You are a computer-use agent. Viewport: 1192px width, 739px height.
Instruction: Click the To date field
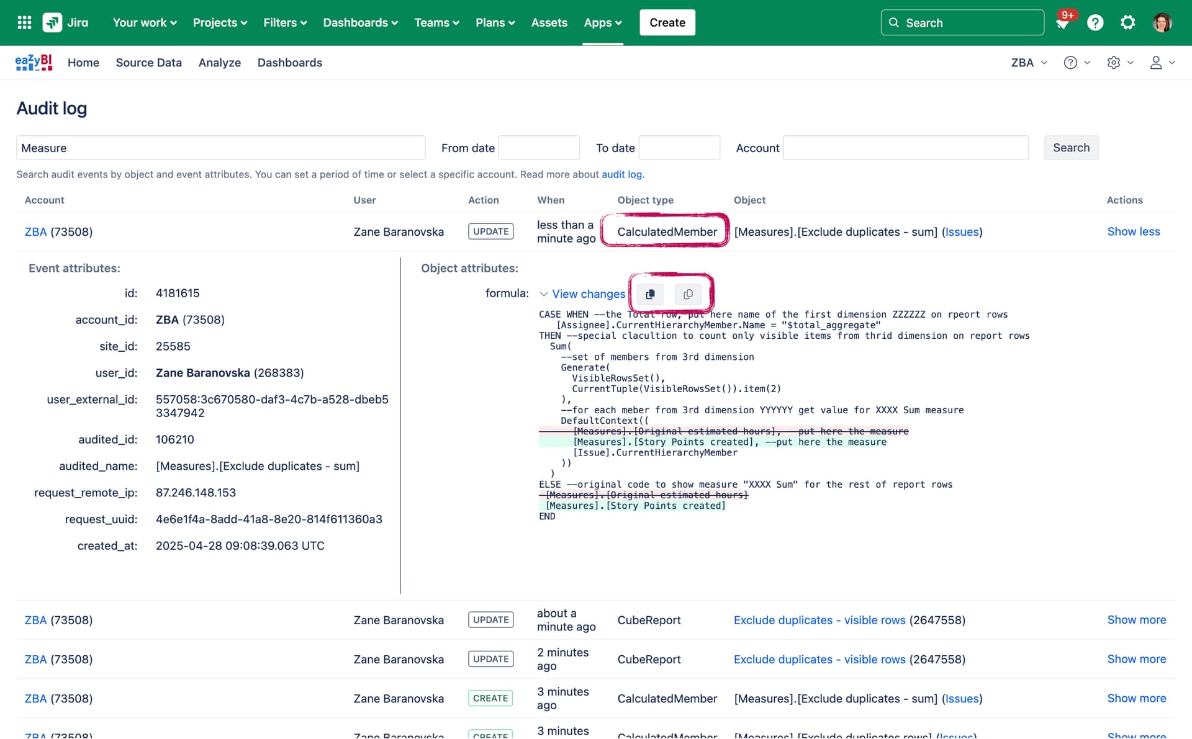(x=679, y=148)
